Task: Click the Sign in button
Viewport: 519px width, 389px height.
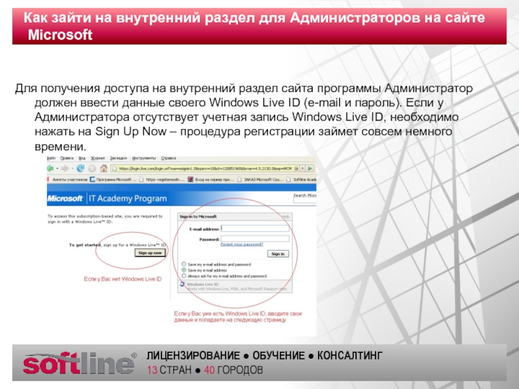Action: pos(278,253)
